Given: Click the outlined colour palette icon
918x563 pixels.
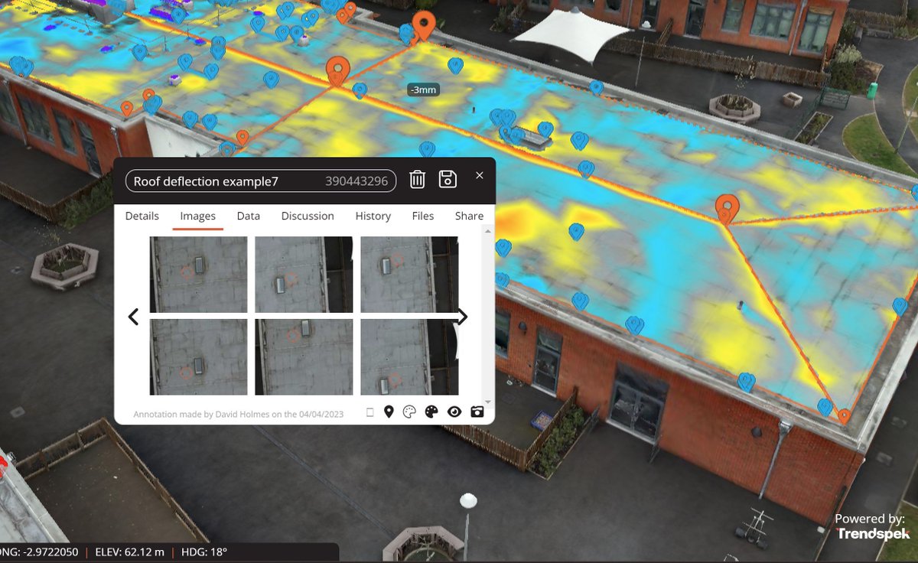Looking at the screenshot, I should tap(409, 412).
